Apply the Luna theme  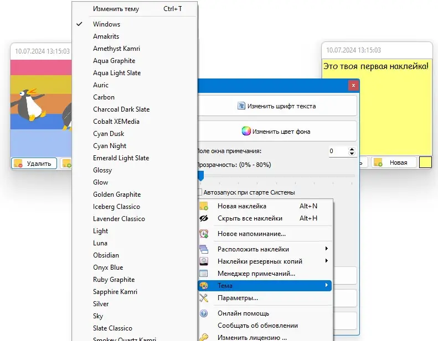(x=135, y=243)
